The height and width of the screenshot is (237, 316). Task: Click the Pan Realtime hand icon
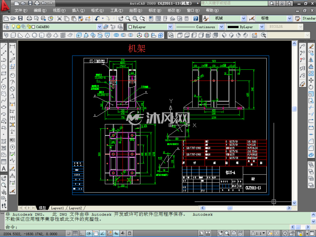coord(121,18)
